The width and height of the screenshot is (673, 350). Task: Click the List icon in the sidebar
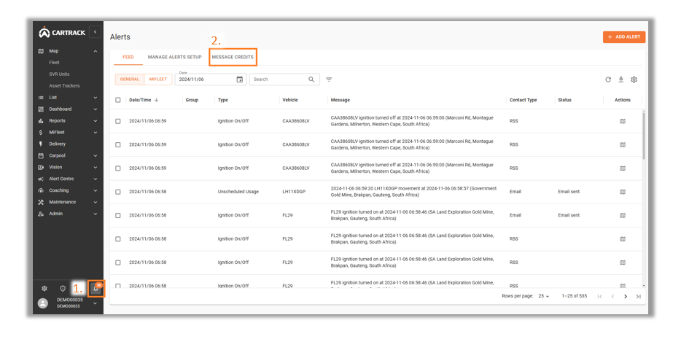click(41, 98)
